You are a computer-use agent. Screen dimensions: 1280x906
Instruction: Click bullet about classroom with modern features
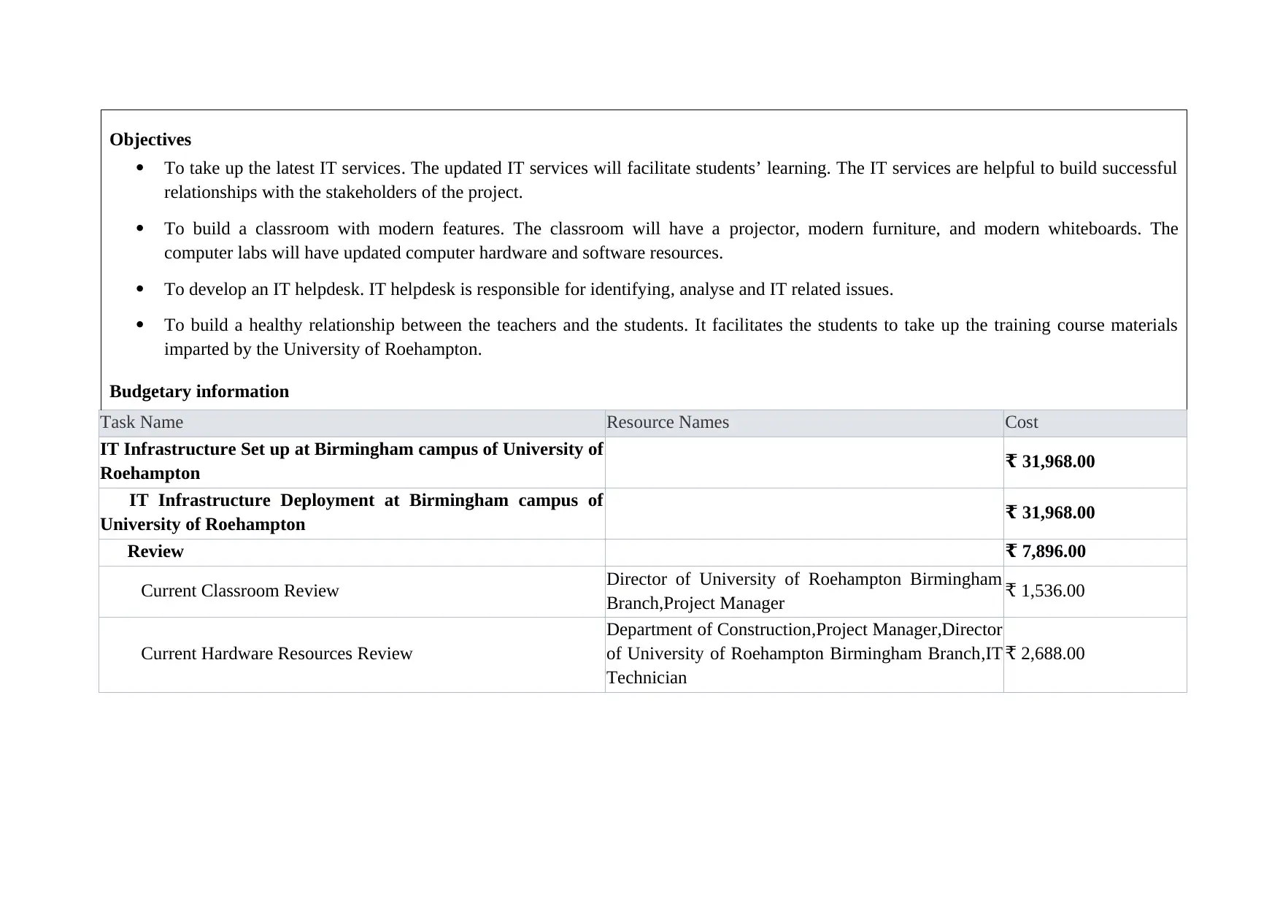pyautogui.click(x=670, y=241)
